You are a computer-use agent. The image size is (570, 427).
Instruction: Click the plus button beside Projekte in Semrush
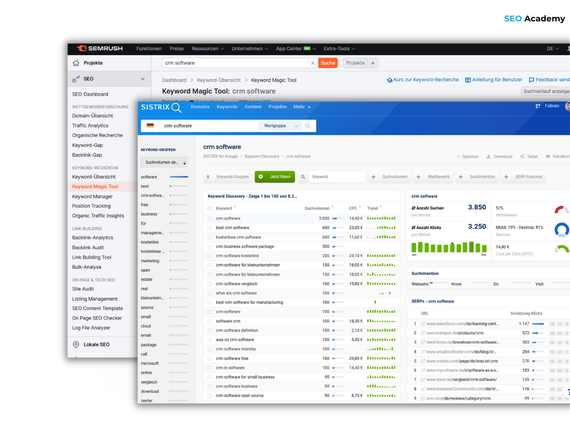point(373,63)
